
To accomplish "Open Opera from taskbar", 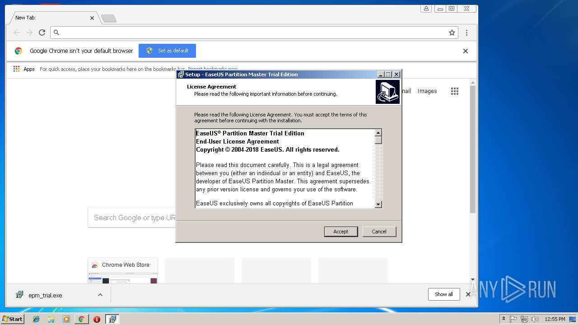I will pyautogui.click(x=97, y=319).
